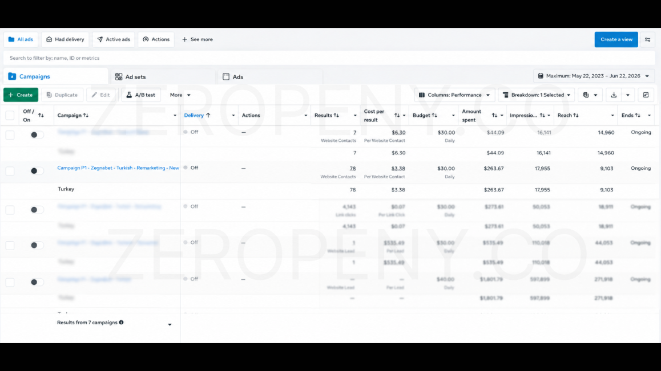661x371 pixels.
Task: Toggle on the Zegnabet Turkish Remarketing campaign switch
Action: pos(37,171)
